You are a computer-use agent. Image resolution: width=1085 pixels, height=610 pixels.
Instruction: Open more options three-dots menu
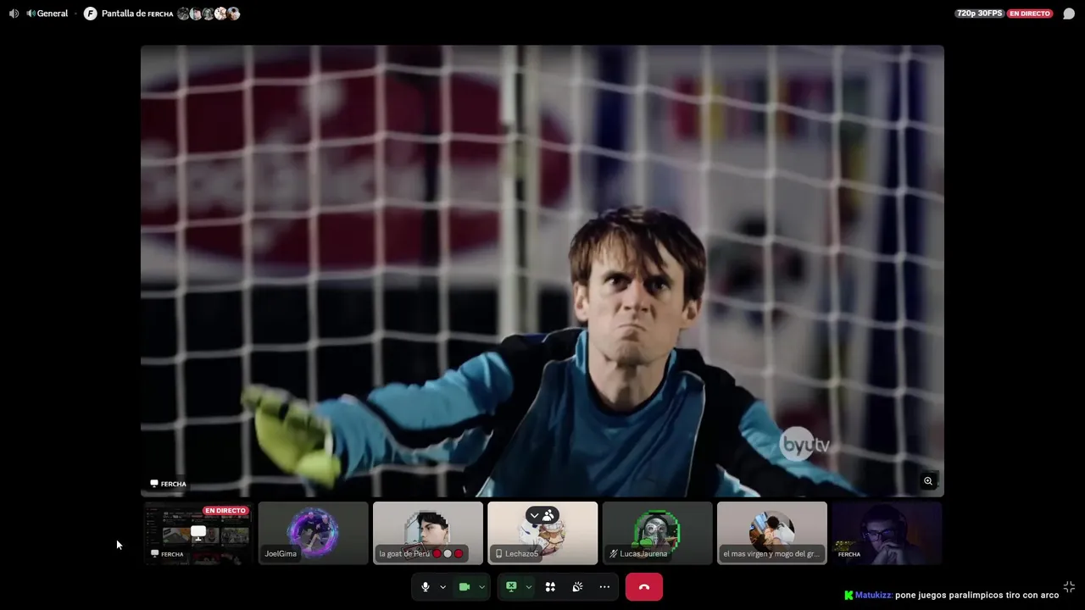[x=604, y=586]
